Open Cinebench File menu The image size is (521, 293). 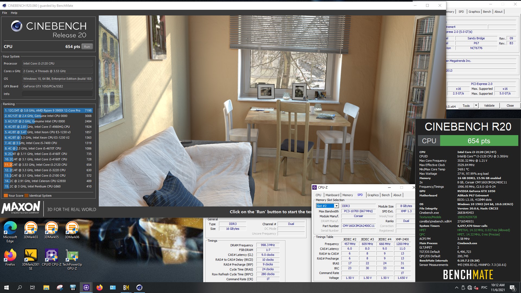(x=5, y=13)
